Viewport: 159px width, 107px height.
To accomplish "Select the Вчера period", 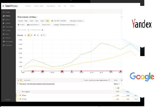I will pyautogui.click(x=26, y=21).
